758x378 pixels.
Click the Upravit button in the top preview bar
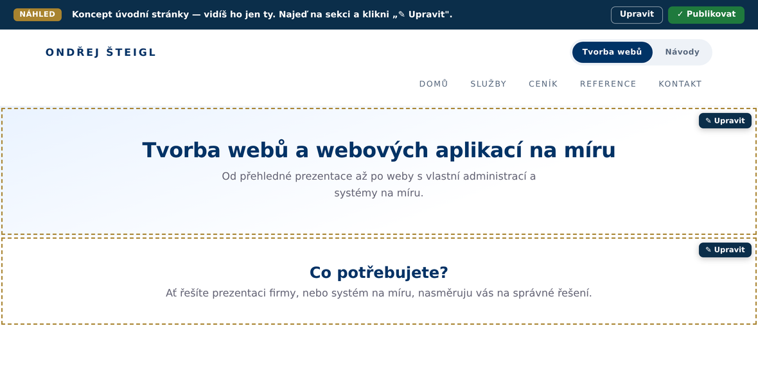(637, 15)
